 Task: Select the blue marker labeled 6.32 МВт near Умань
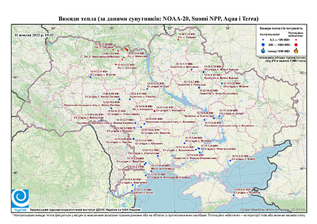click(x=147, y=89)
